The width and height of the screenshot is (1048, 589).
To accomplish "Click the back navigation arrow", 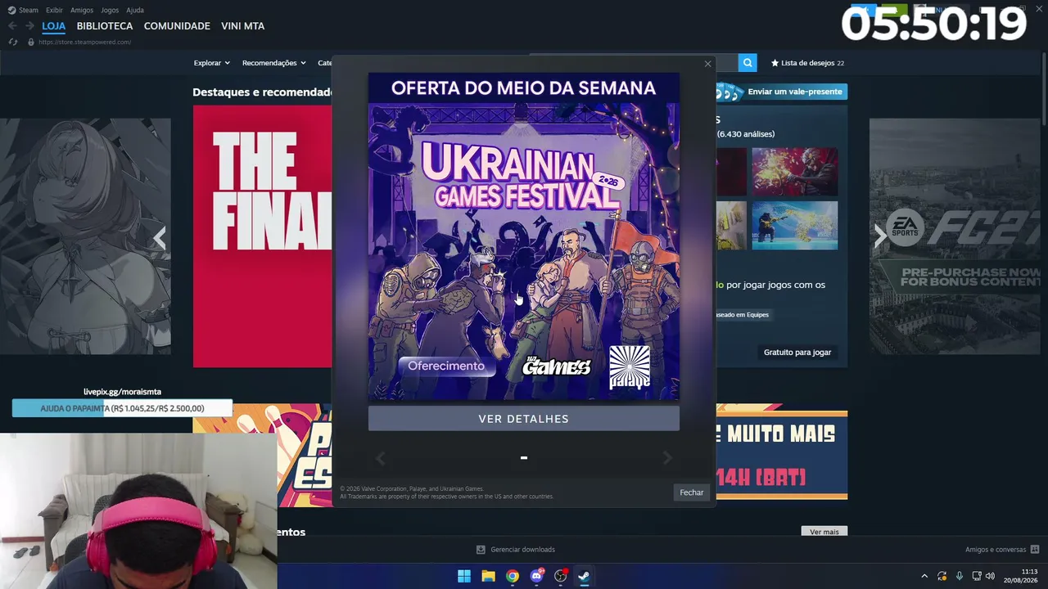I will tap(12, 26).
